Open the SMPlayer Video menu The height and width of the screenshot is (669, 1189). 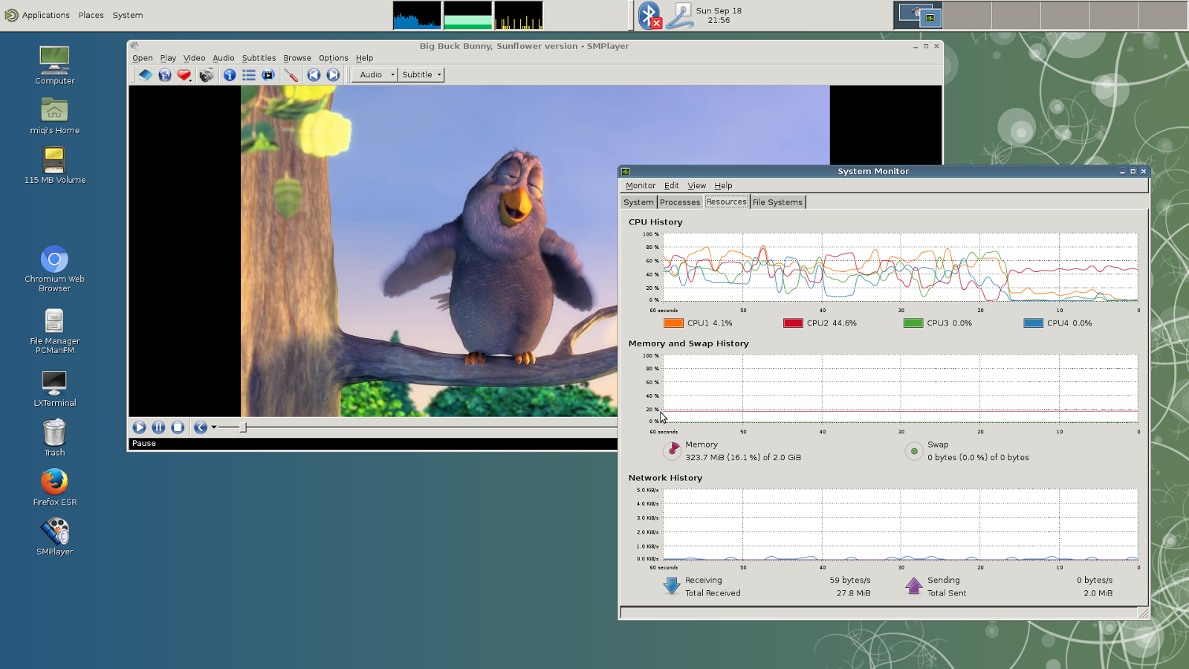pyautogui.click(x=195, y=58)
